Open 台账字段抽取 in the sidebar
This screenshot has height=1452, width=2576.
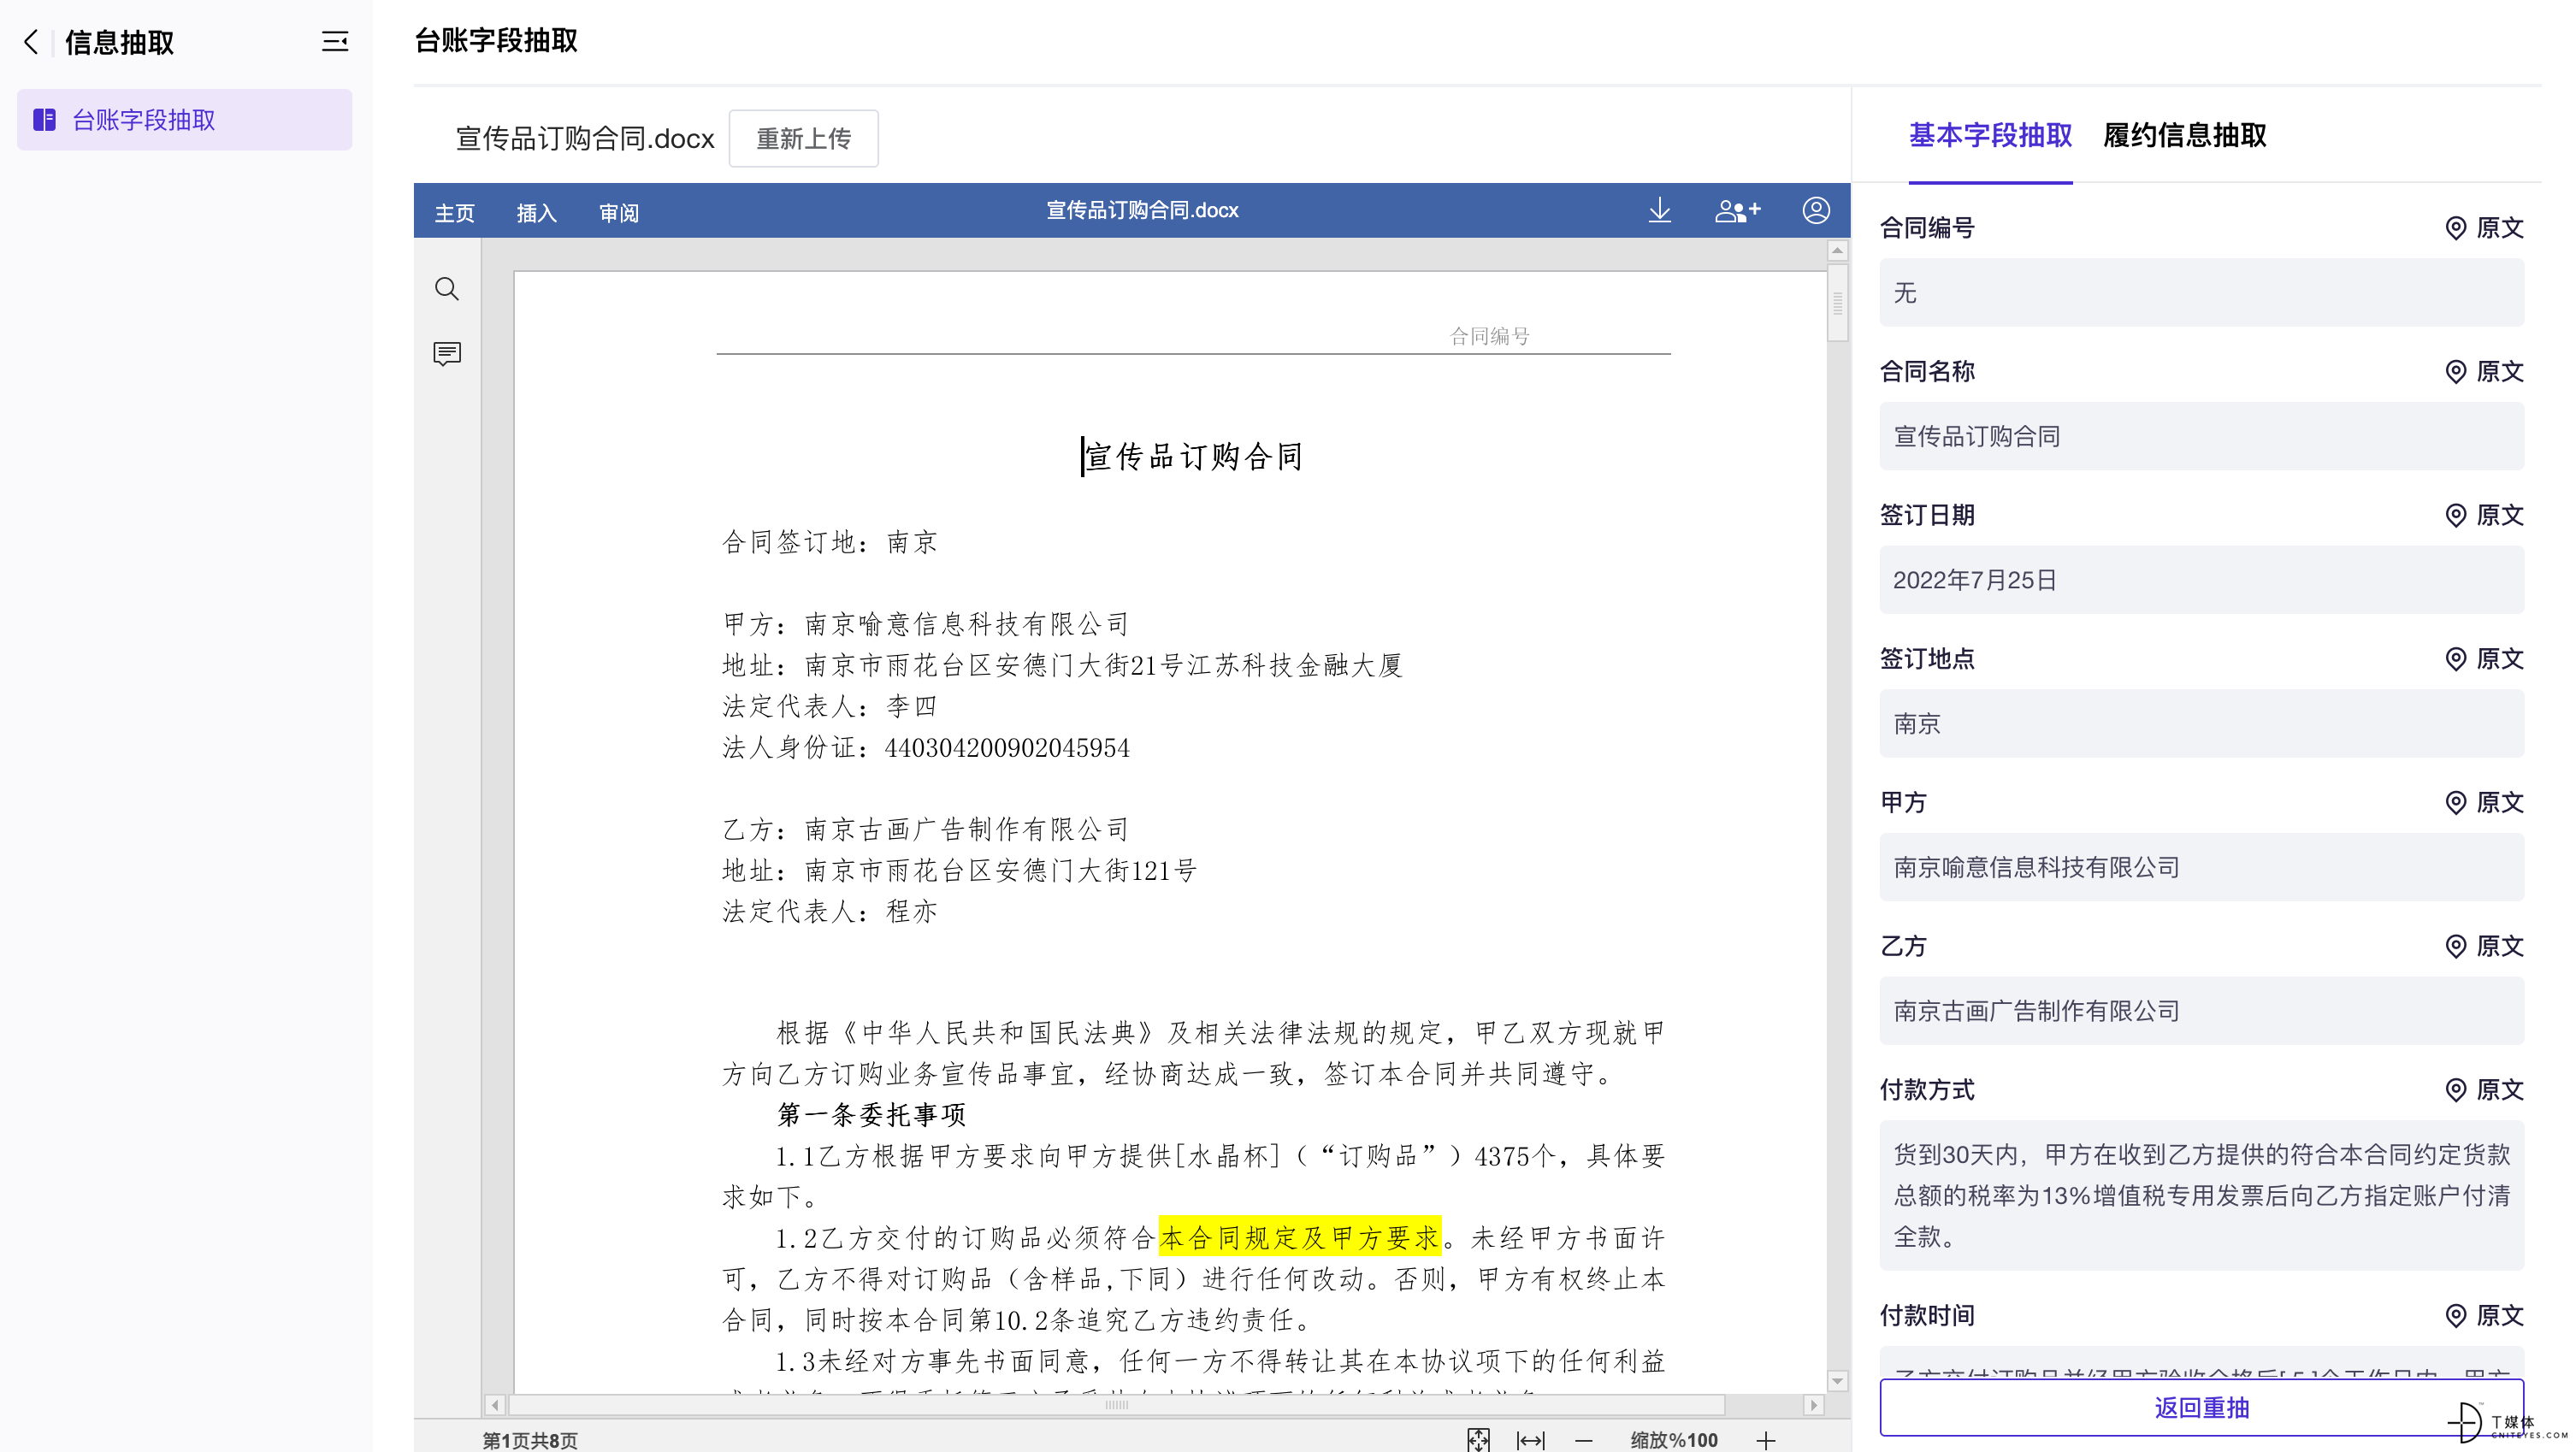click(184, 120)
